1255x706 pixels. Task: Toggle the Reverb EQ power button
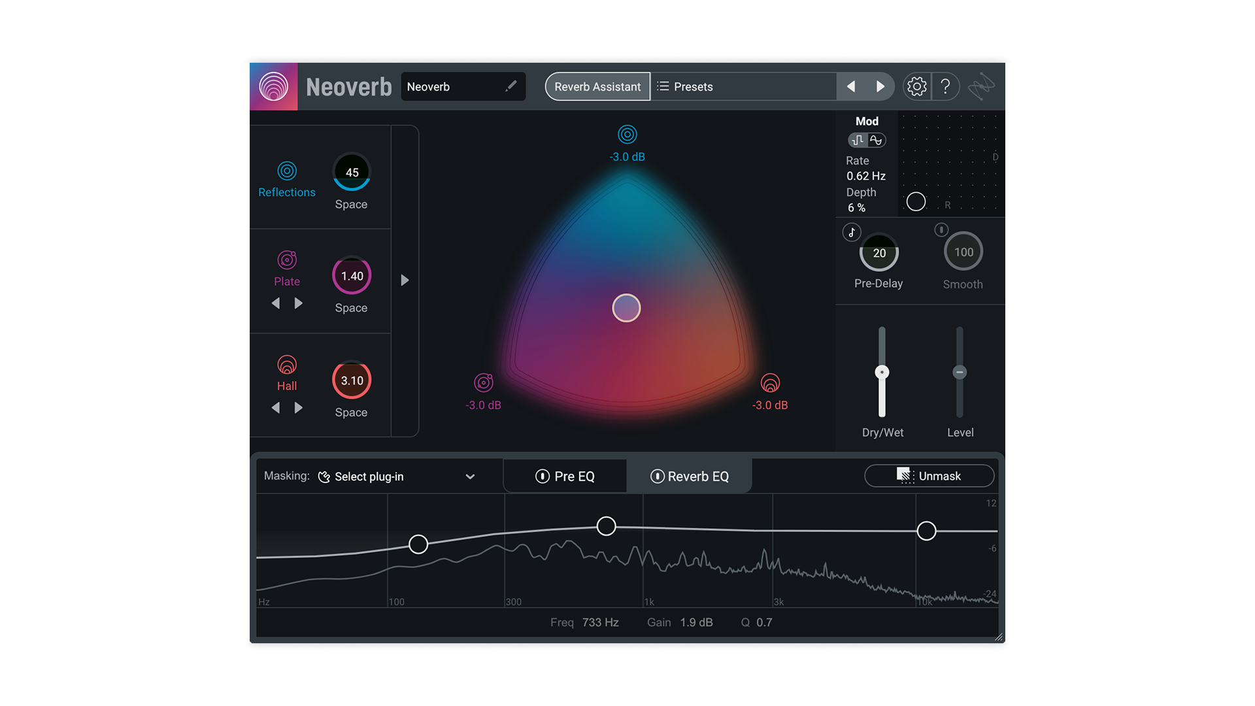click(657, 477)
